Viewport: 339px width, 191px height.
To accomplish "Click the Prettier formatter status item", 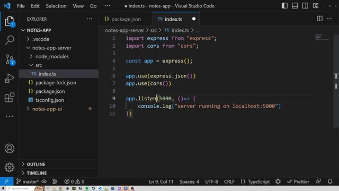I will pos(298,181).
